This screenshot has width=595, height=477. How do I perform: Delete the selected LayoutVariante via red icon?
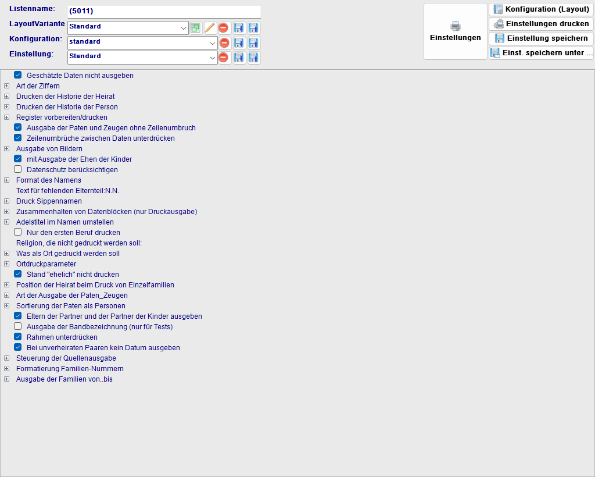coord(224,27)
